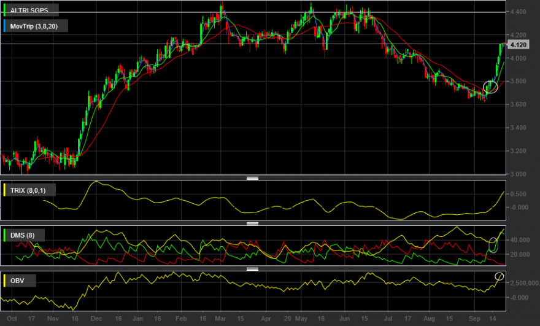This screenshot has height=326, width=540.
Task: Click the circled crossover marker on price chart
Action: (490, 87)
